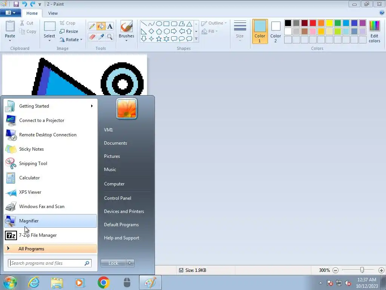Click the Save icon in quick access toolbar

point(16,4)
